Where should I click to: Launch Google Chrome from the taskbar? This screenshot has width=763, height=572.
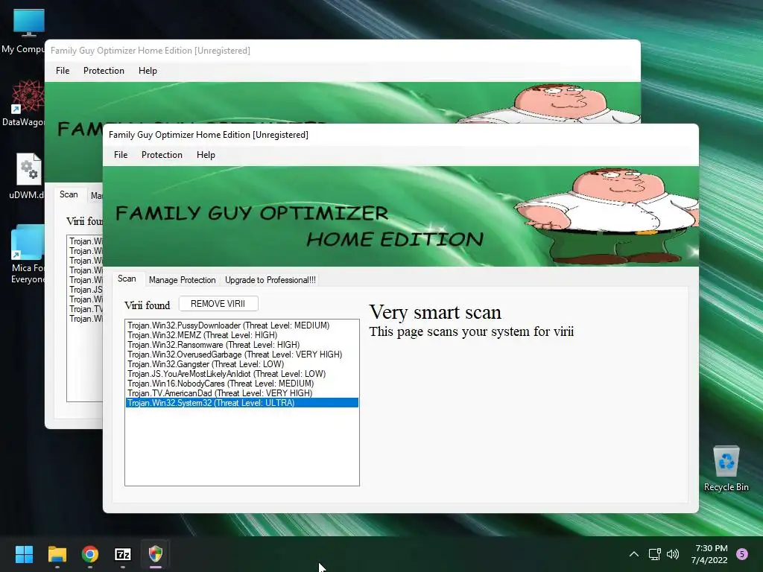click(90, 554)
